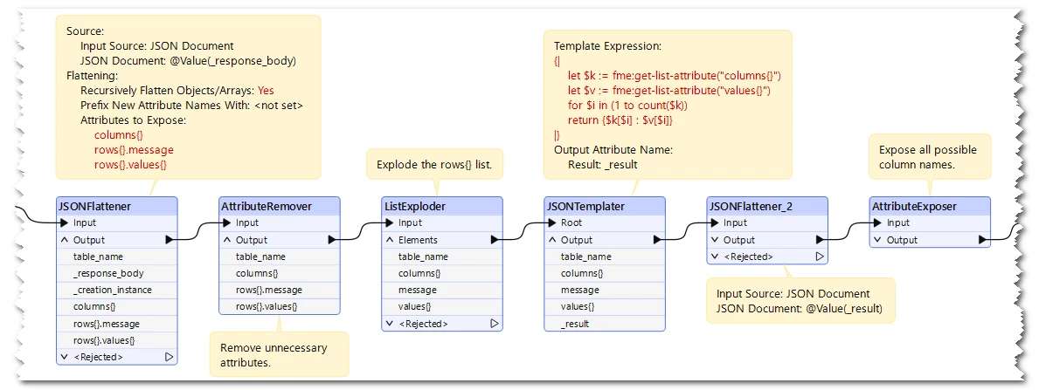Click the JSONFlattener_2 Rejected port triangle

(x=820, y=257)
